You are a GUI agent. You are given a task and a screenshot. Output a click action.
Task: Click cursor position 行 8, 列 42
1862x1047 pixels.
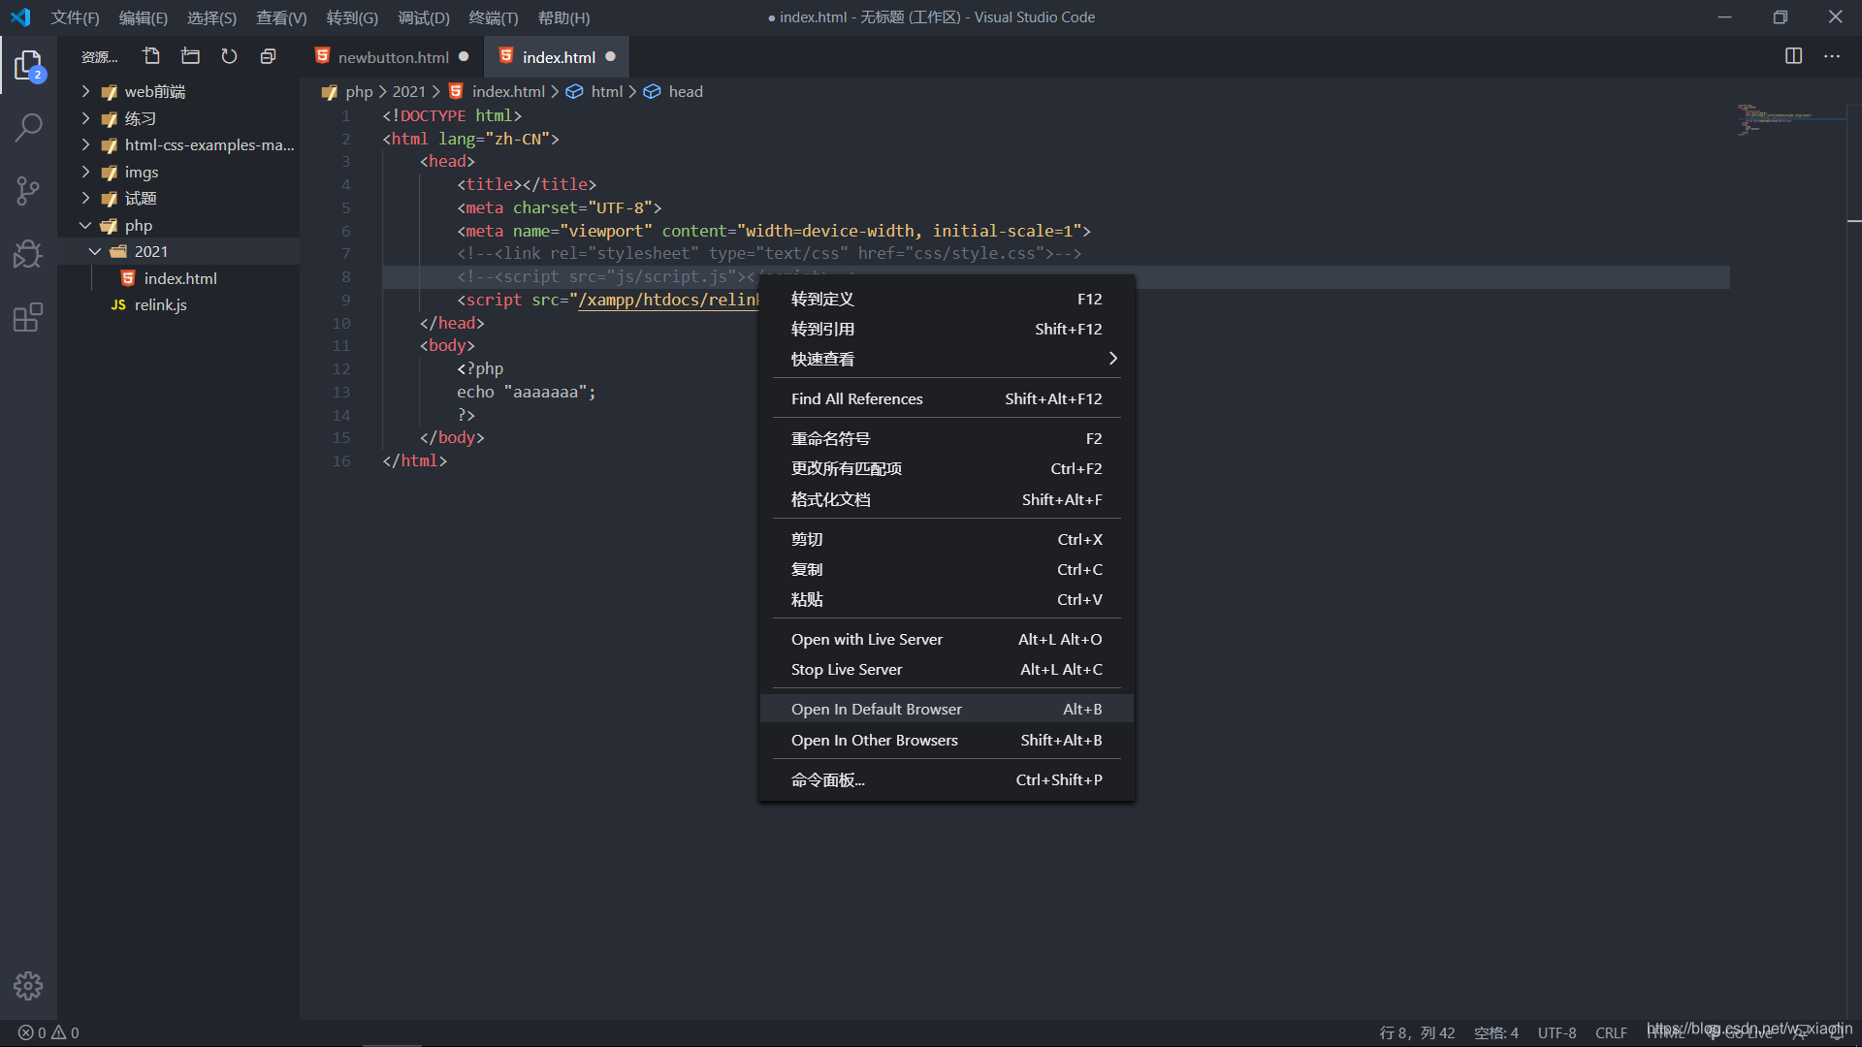[x=1417, y=1032]
